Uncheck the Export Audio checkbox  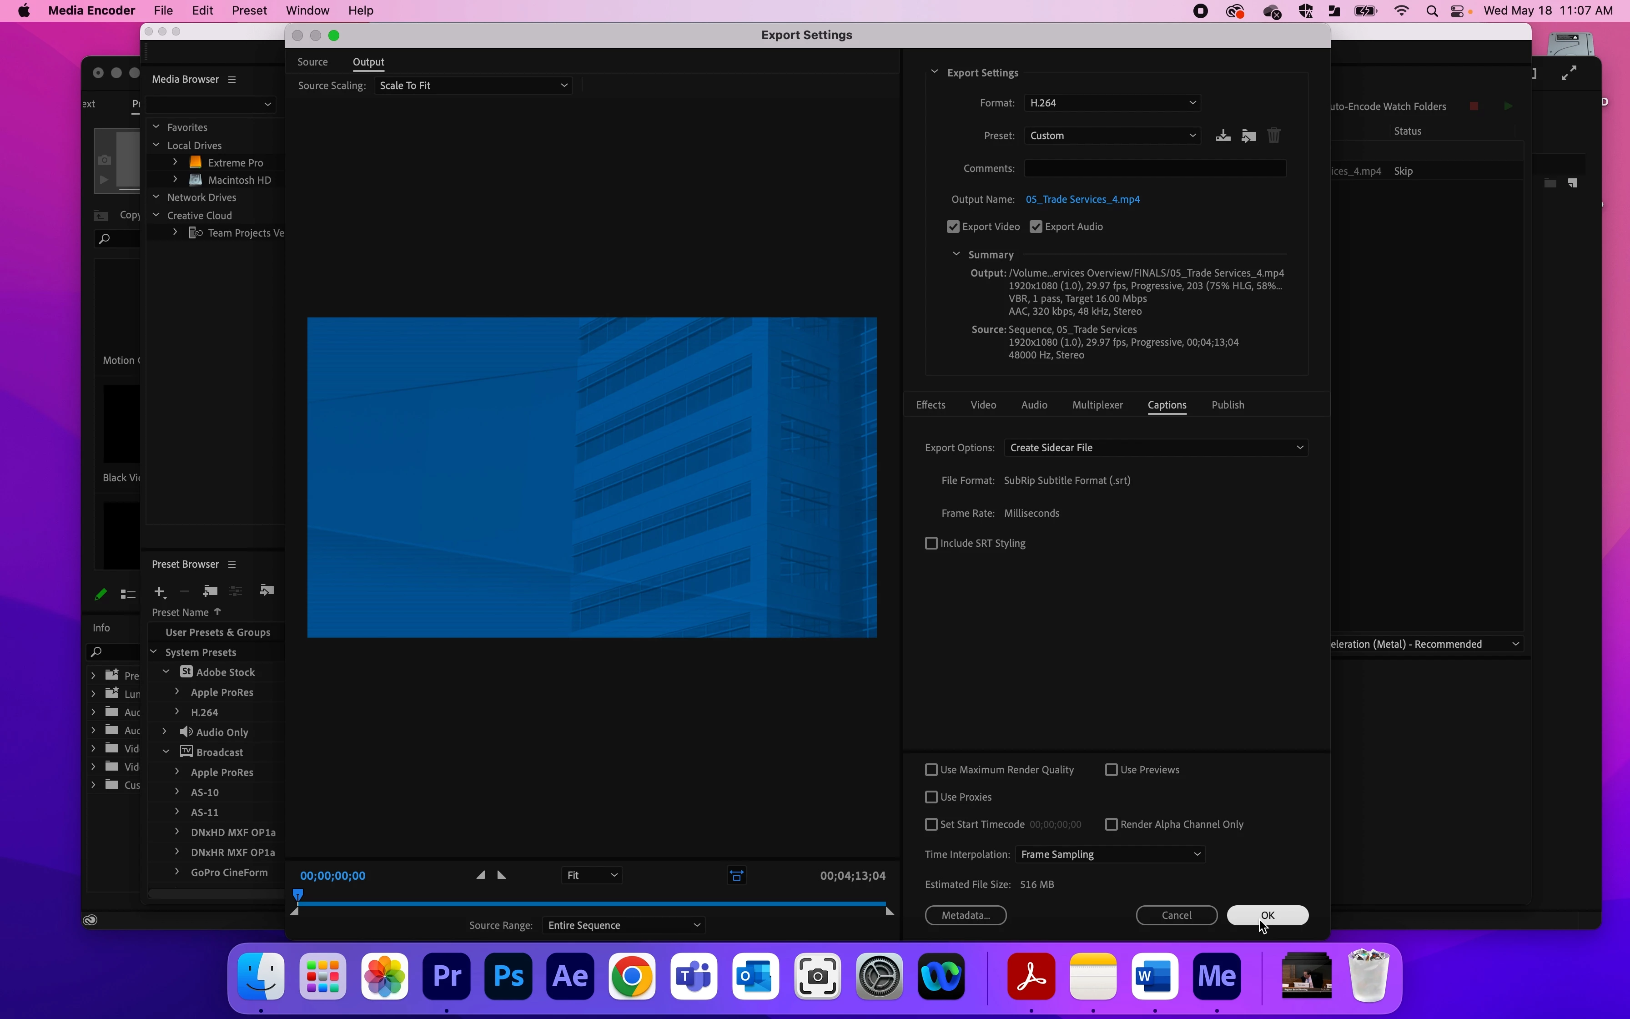tap(1036, 227)
